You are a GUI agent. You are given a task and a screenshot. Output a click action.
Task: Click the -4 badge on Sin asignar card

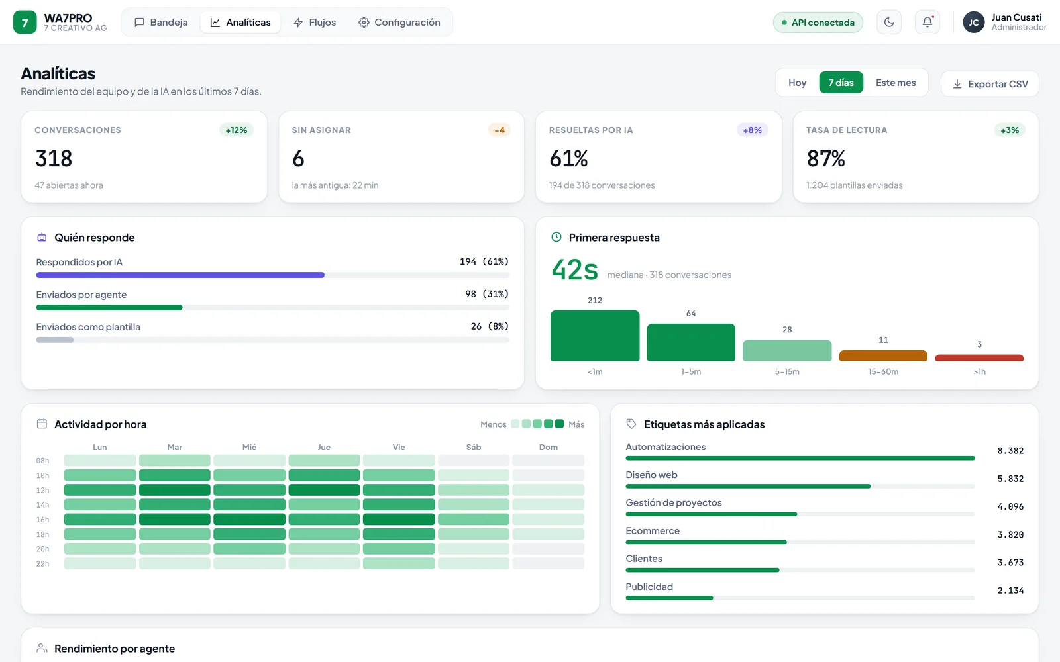[x=500, y=130]
